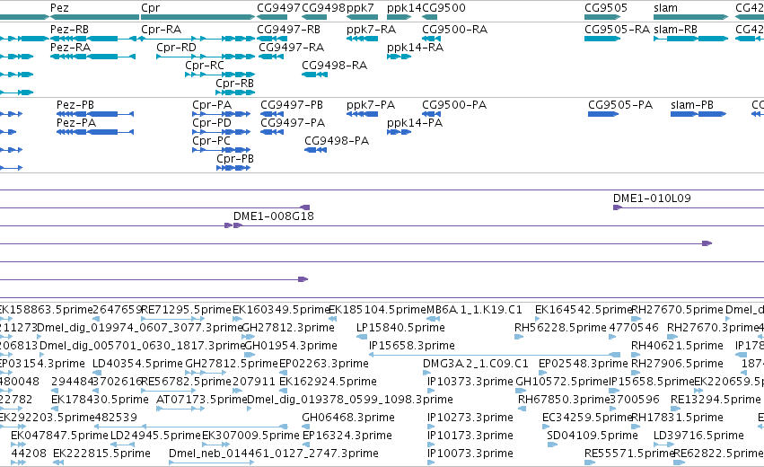This screenshot has height=467, width=764.
Task: Select protein CG9505-PA
Action: (603, 114)
